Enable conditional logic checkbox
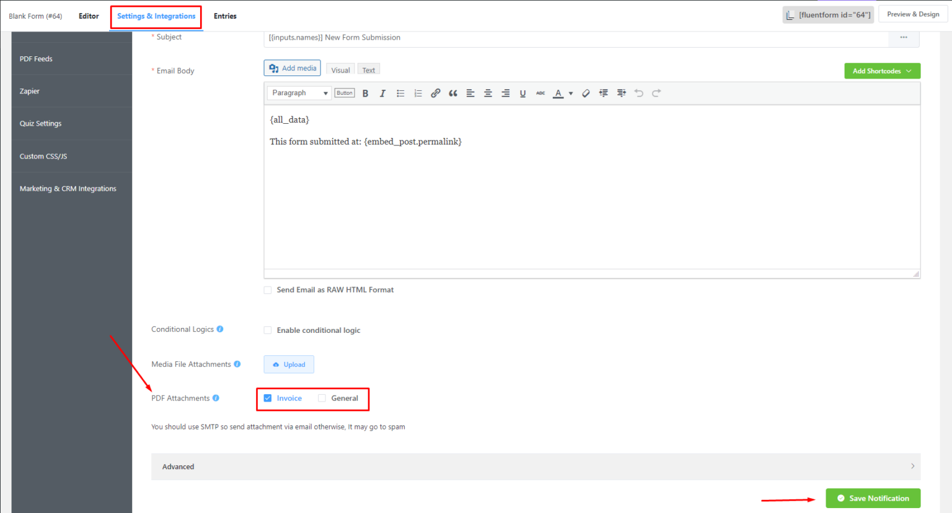Image resolution: width=952 pixels, height=513 pixels. point(267,330)
